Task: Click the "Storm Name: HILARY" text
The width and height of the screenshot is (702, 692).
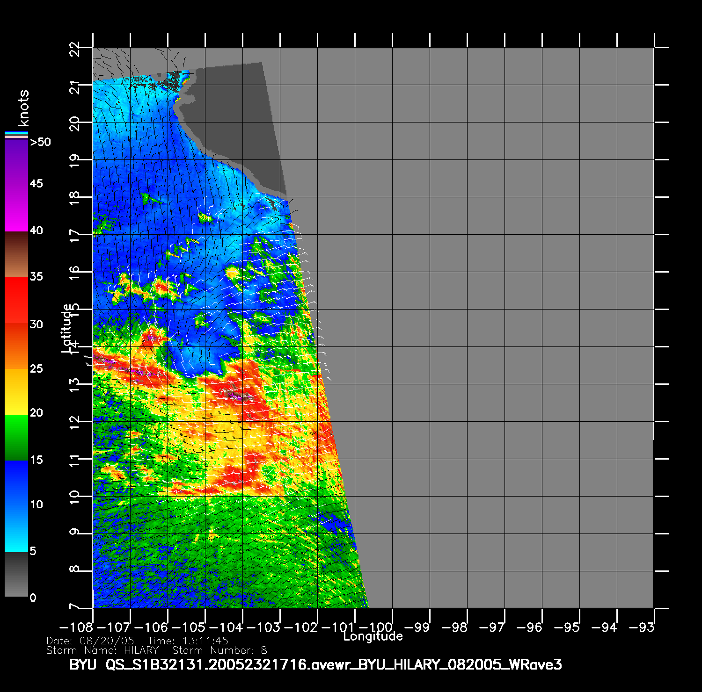Action: click(x=102, y=650)
